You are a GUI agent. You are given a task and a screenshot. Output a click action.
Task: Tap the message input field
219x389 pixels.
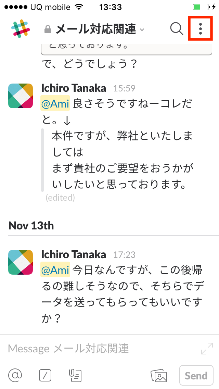click(x=86, y=348)
